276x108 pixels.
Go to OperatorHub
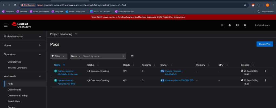pos(14,62)
